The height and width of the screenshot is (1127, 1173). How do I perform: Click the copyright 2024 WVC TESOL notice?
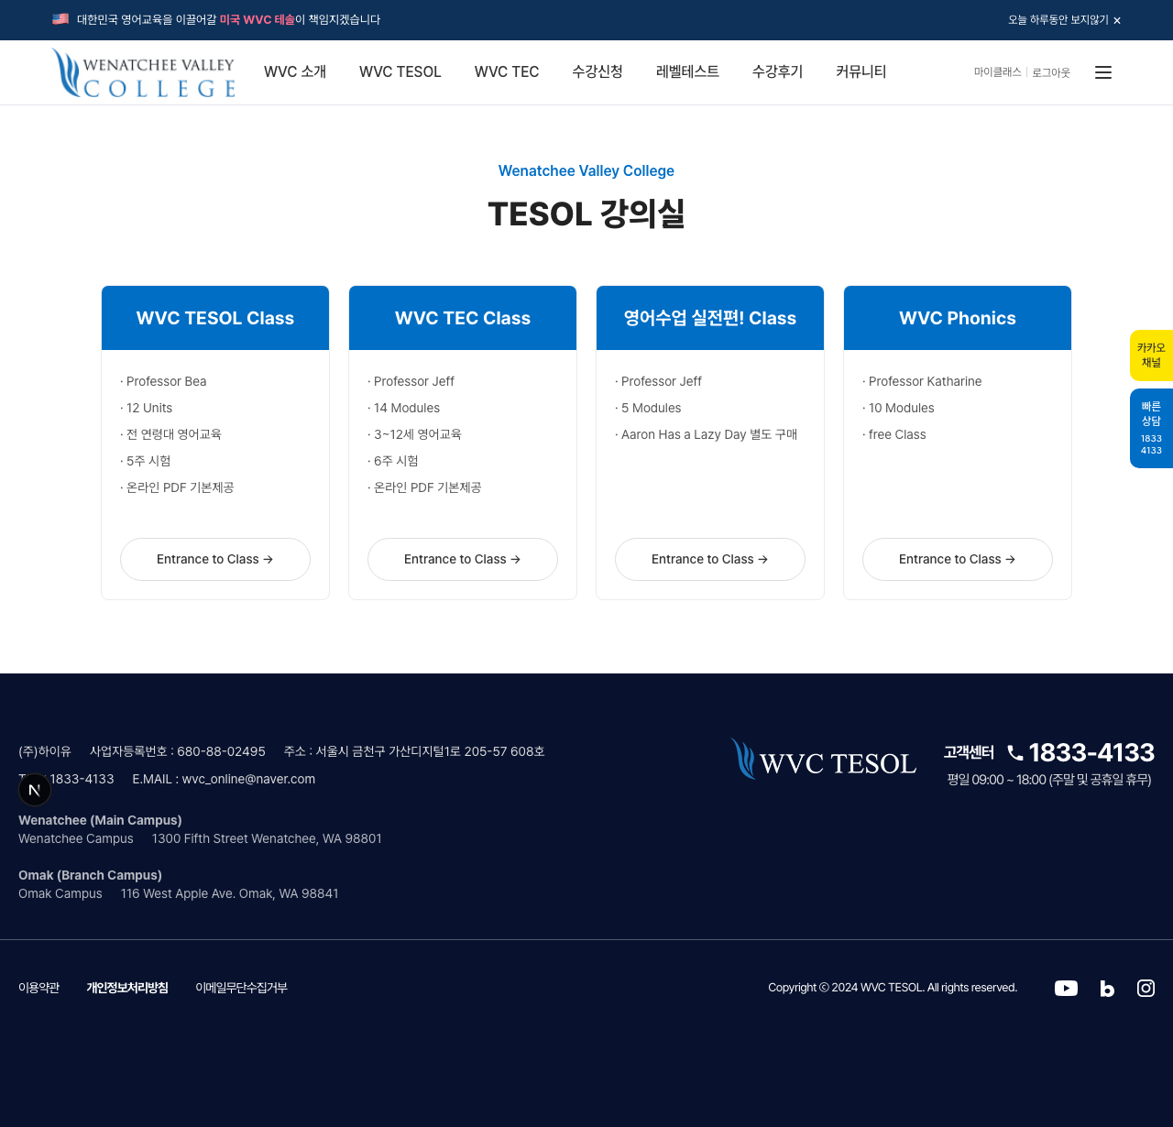point(893,988)
